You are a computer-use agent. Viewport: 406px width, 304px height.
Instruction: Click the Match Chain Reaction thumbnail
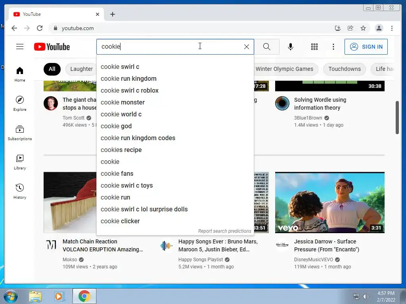coord(70,202)
